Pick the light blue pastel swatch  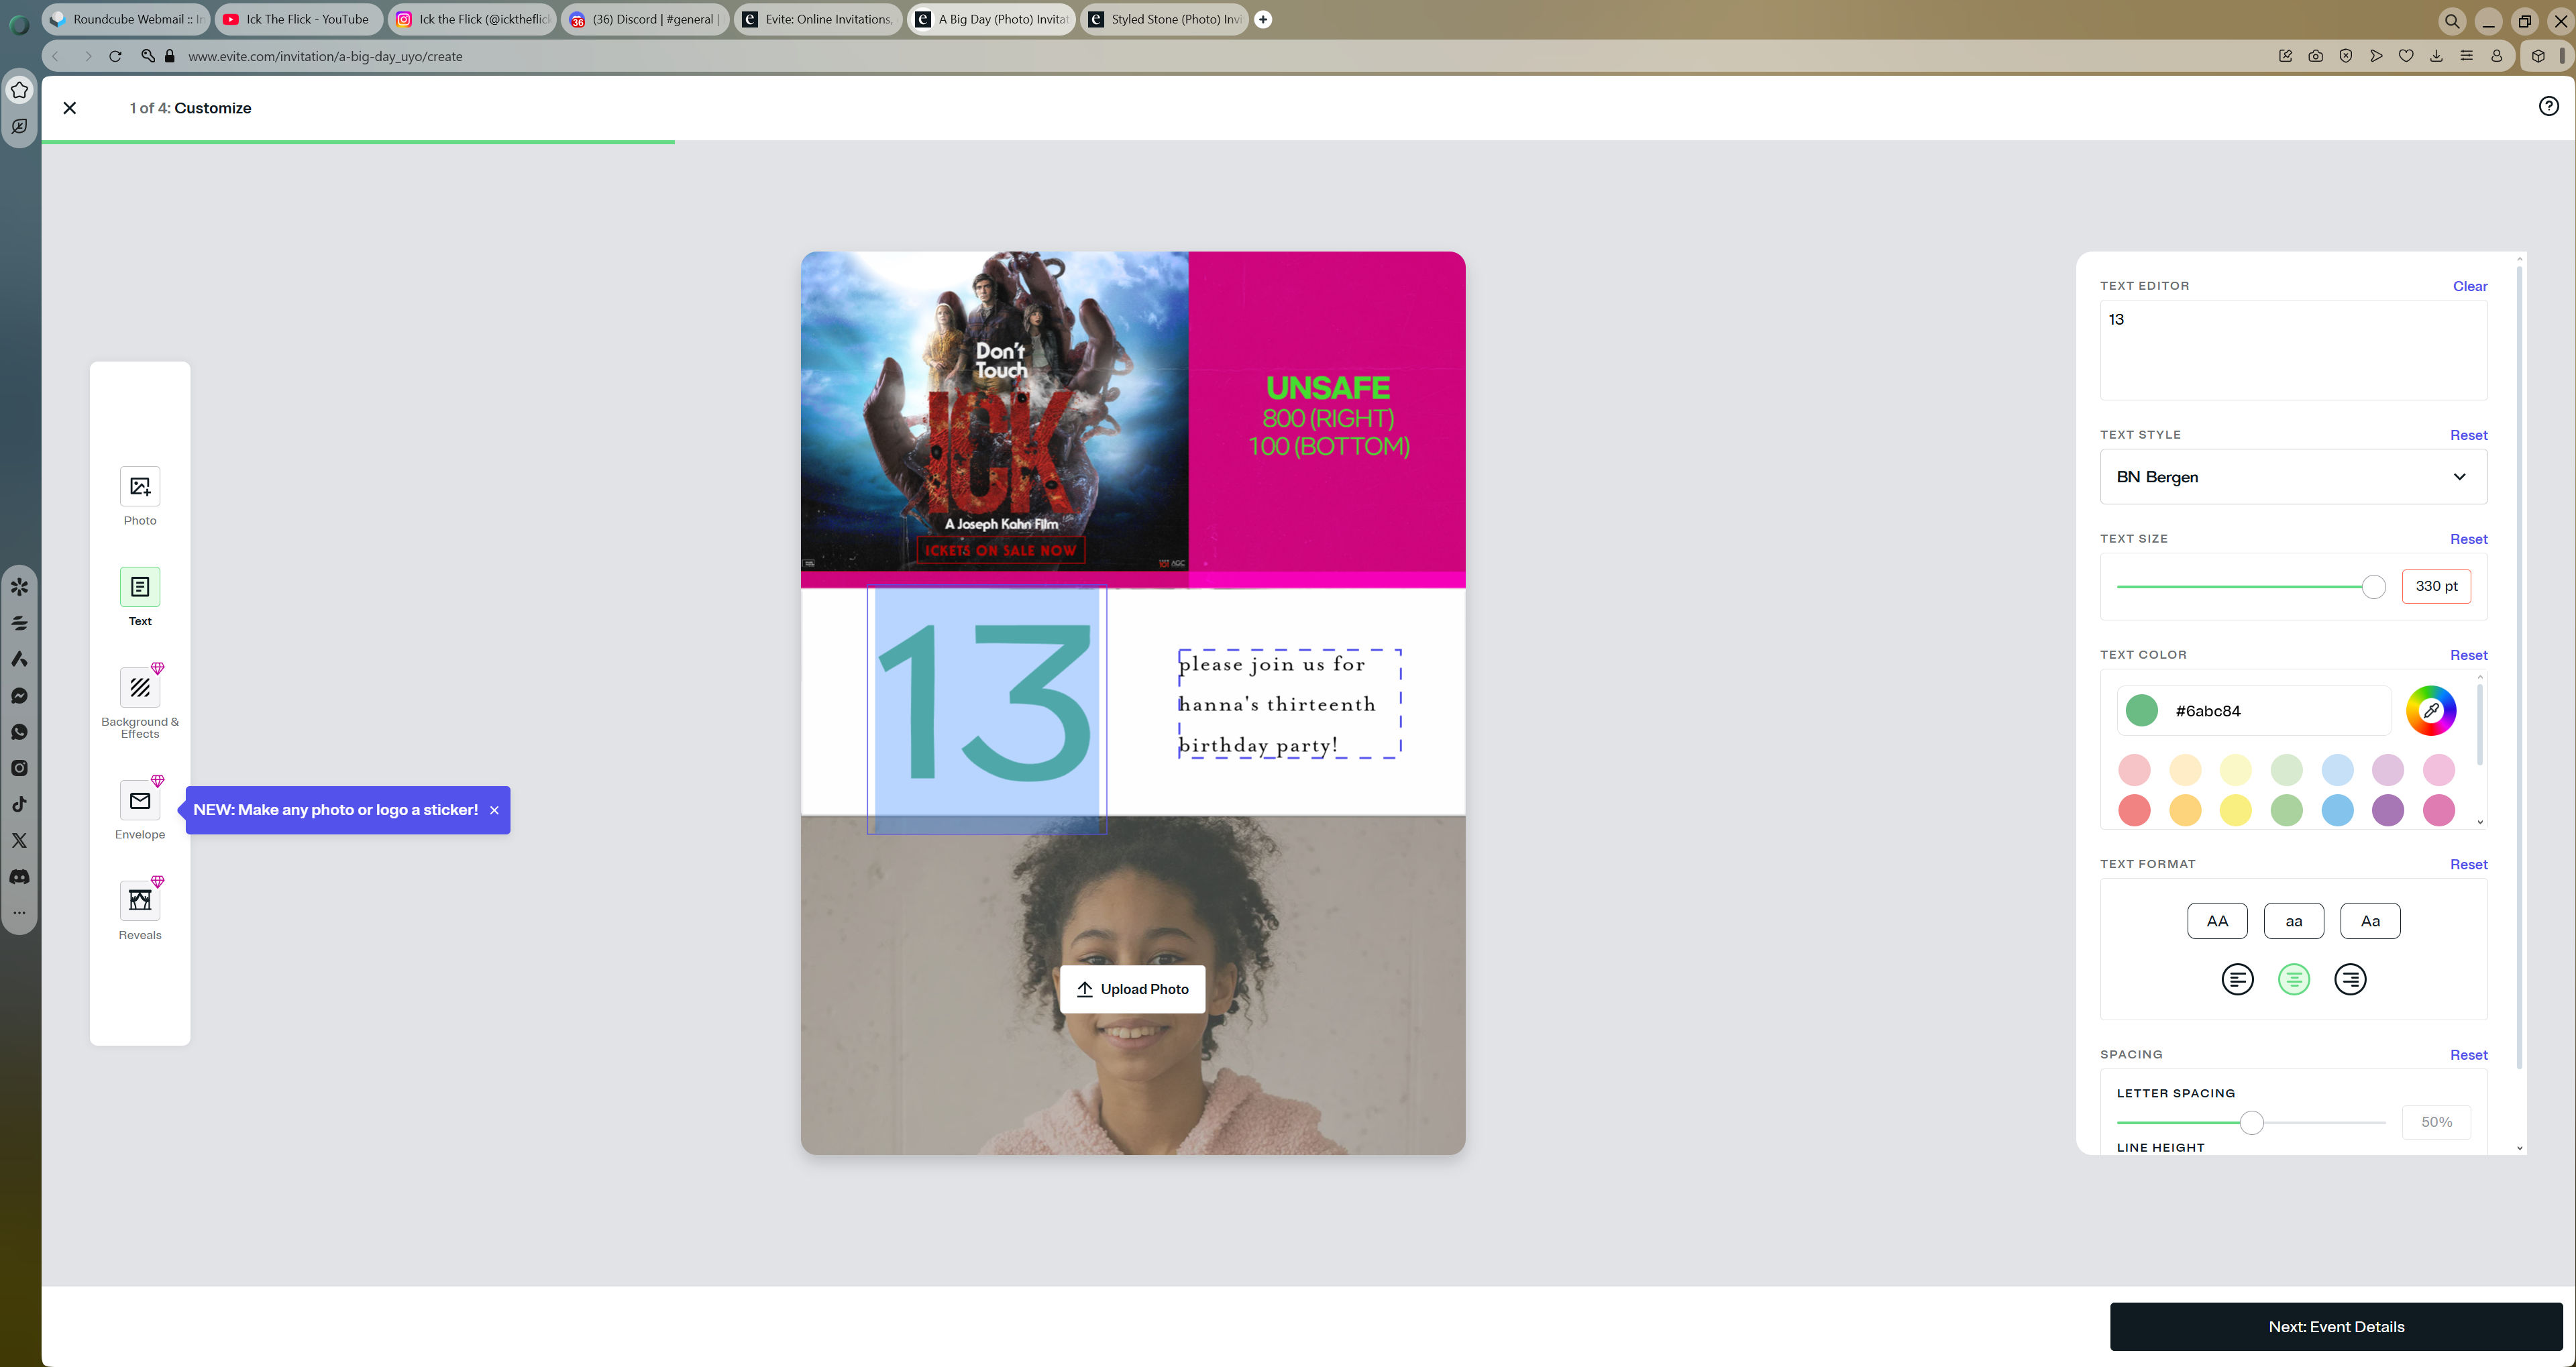tap(2337, 770)
